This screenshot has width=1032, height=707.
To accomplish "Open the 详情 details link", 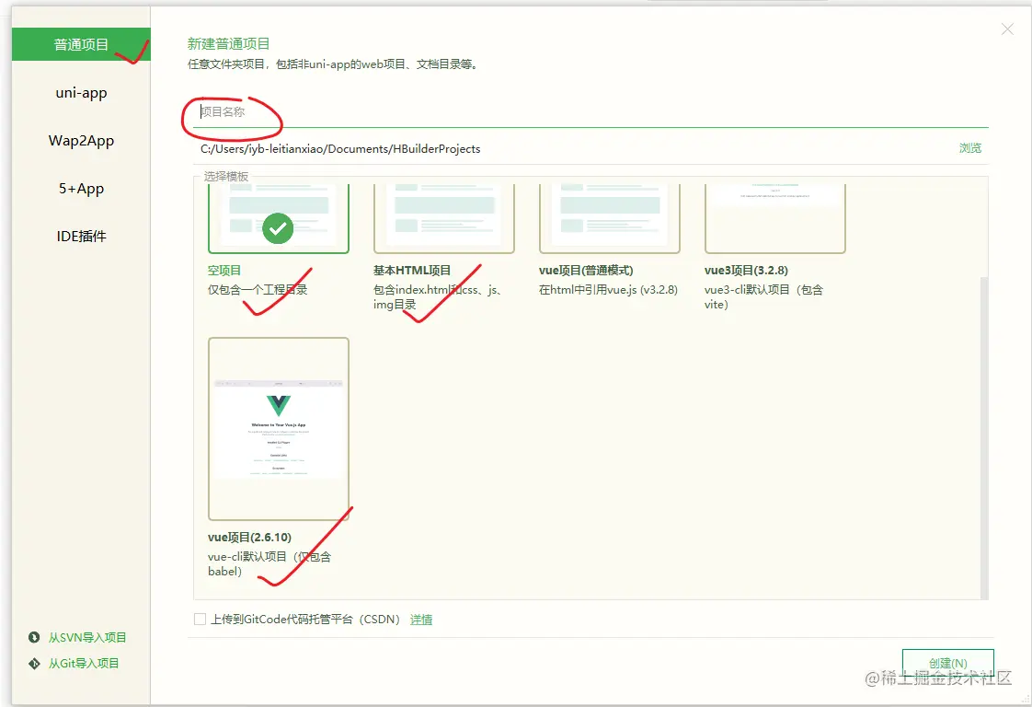I will (421, 620).
